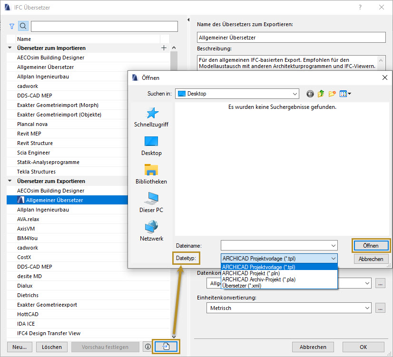
Task: Open the view menu icon in Öffnen dialog
Action: [345, 94]
